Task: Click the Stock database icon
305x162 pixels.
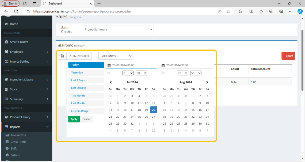Action: (x=6, y=89)
